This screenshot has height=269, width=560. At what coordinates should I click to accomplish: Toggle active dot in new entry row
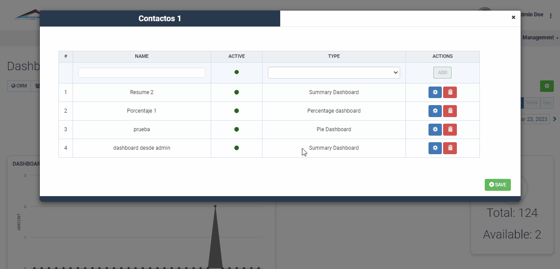click(236, 72)
